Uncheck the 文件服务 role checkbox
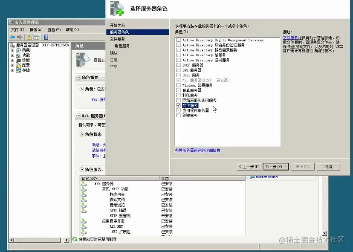Image resolution: width=353 pixels, height=252 pixels. (x=179, y=105)
